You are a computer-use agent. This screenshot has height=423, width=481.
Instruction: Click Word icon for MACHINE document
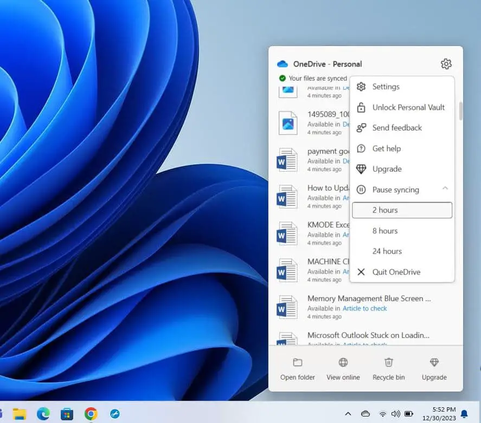[x=287, y=270]
